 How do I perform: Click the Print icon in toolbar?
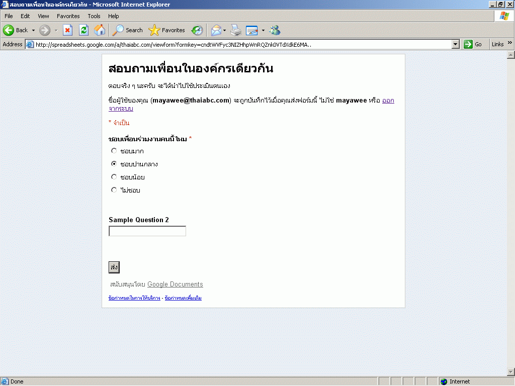[x=236, y=30]
